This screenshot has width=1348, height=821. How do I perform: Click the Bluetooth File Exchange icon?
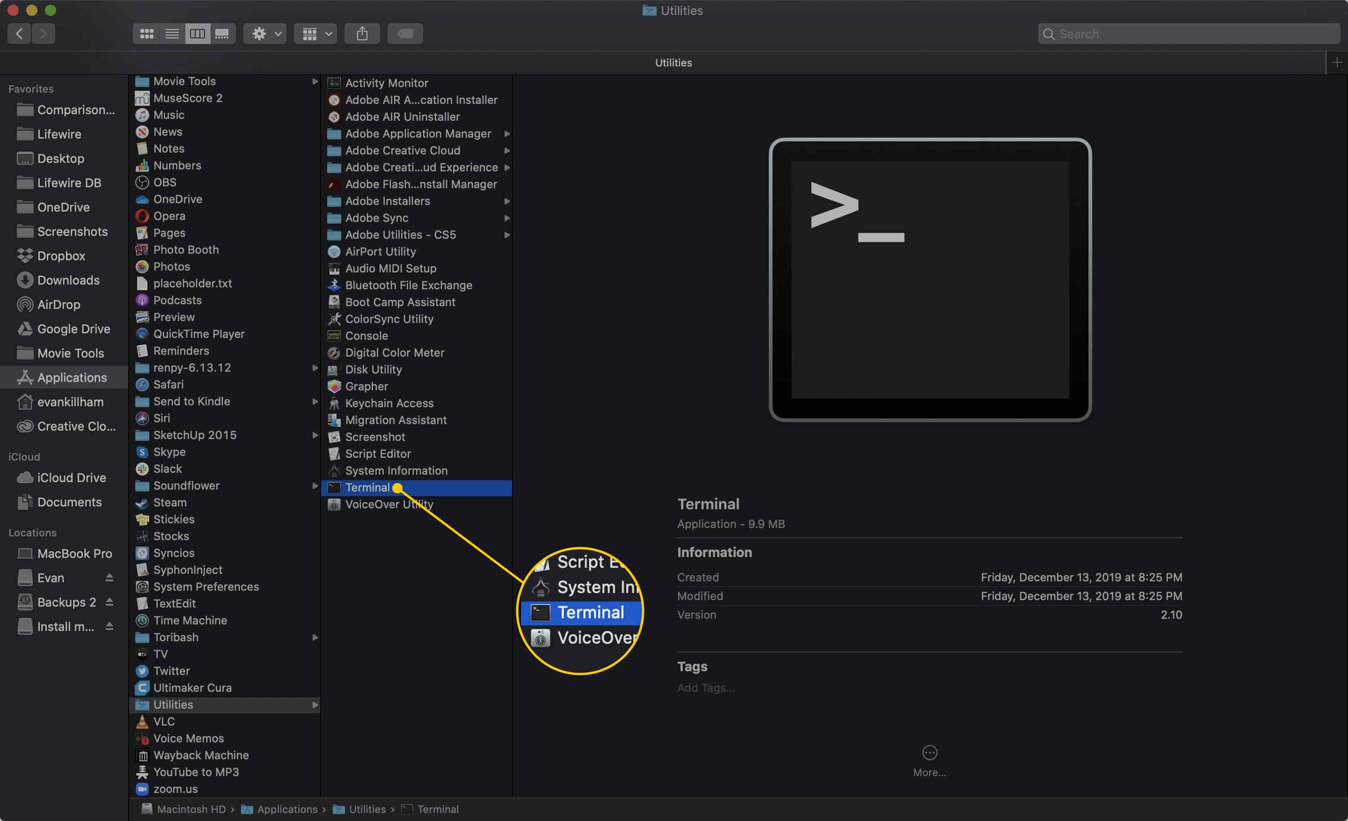click(x=334, y=285)
